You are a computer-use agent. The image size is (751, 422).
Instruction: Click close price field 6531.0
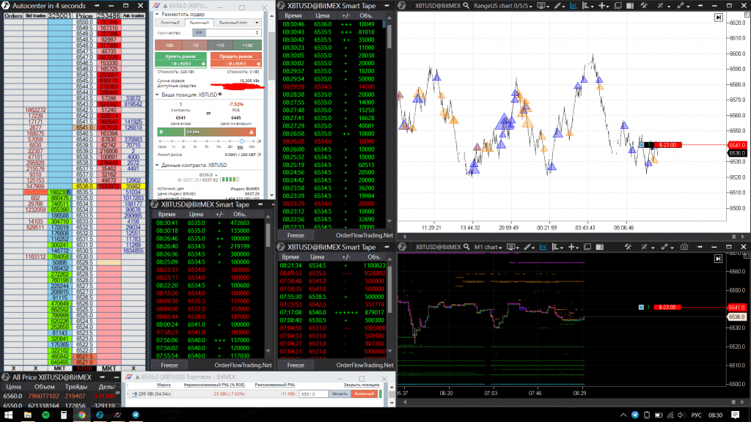[314, 393]
